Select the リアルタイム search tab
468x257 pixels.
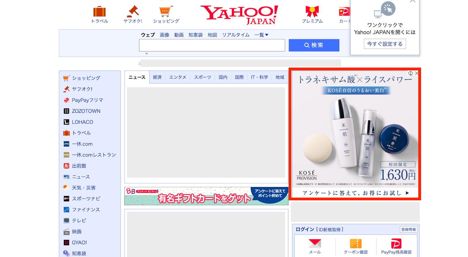[236, 35]
